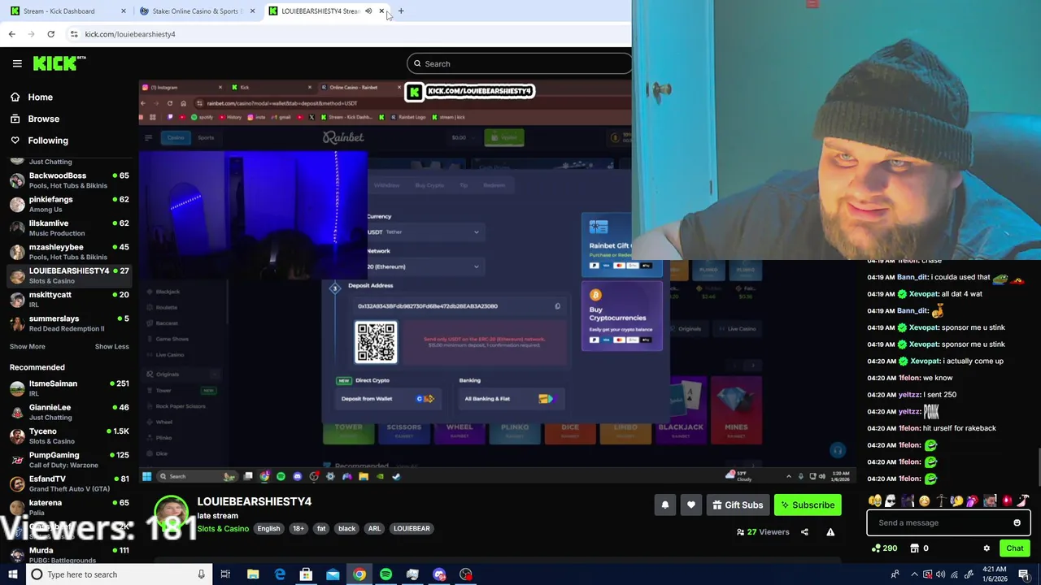Go to Home in Kick sidebar
Image resolution: width=1041 pixels, height=585 pixels.
pyautogui.click(x=32, y=97)
